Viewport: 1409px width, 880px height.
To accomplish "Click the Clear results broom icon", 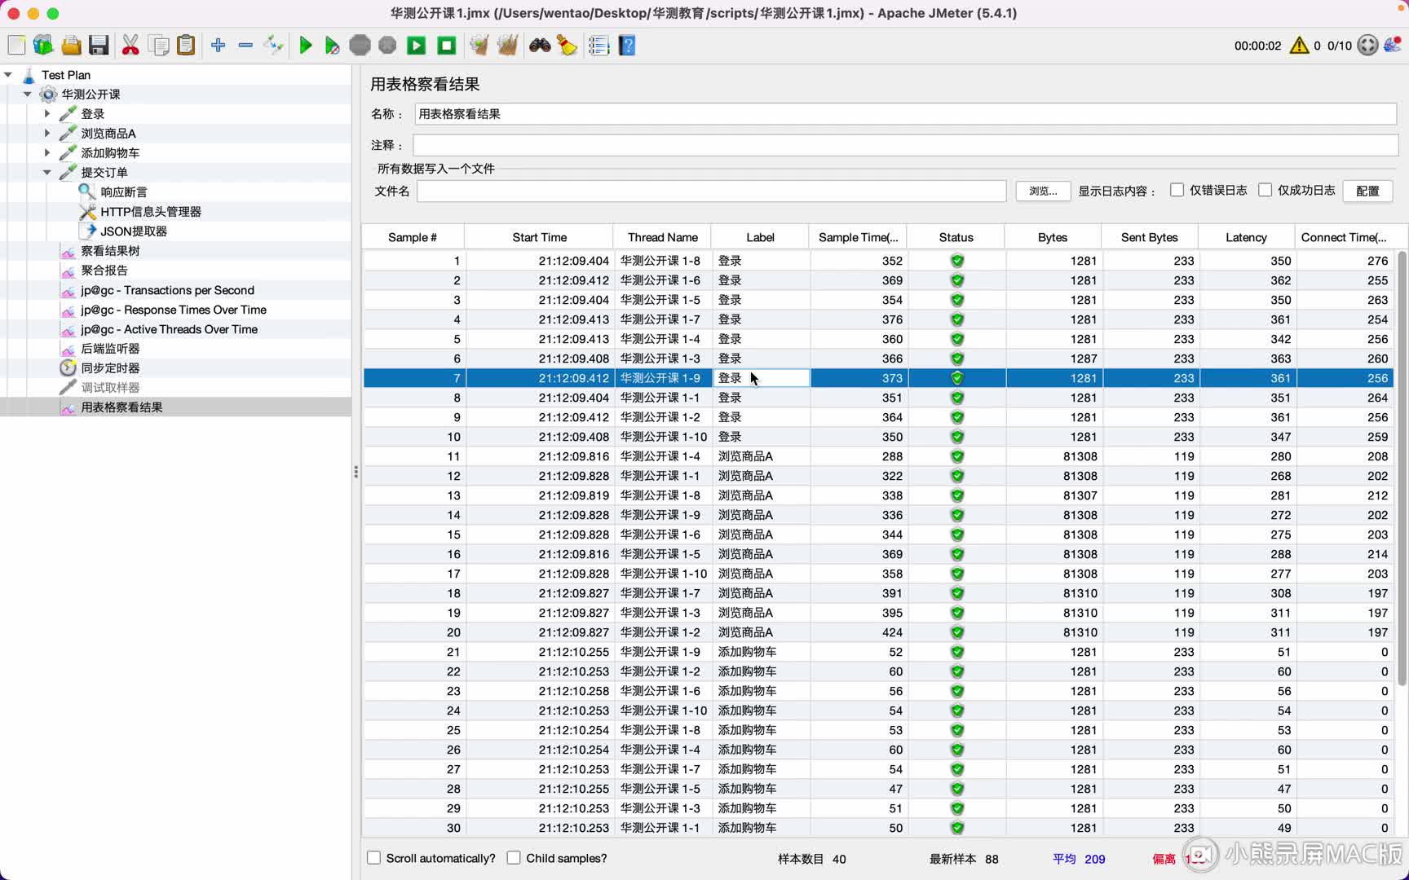I will (x=479, y=46).
